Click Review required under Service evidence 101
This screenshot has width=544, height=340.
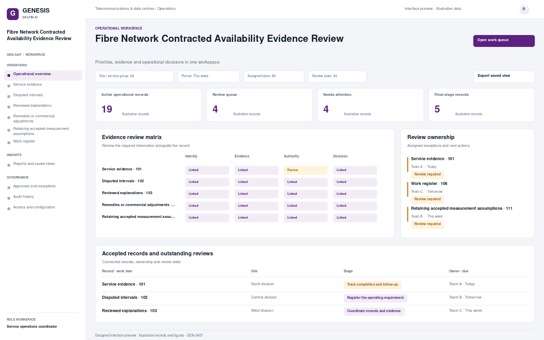click(x=427, y=174)
